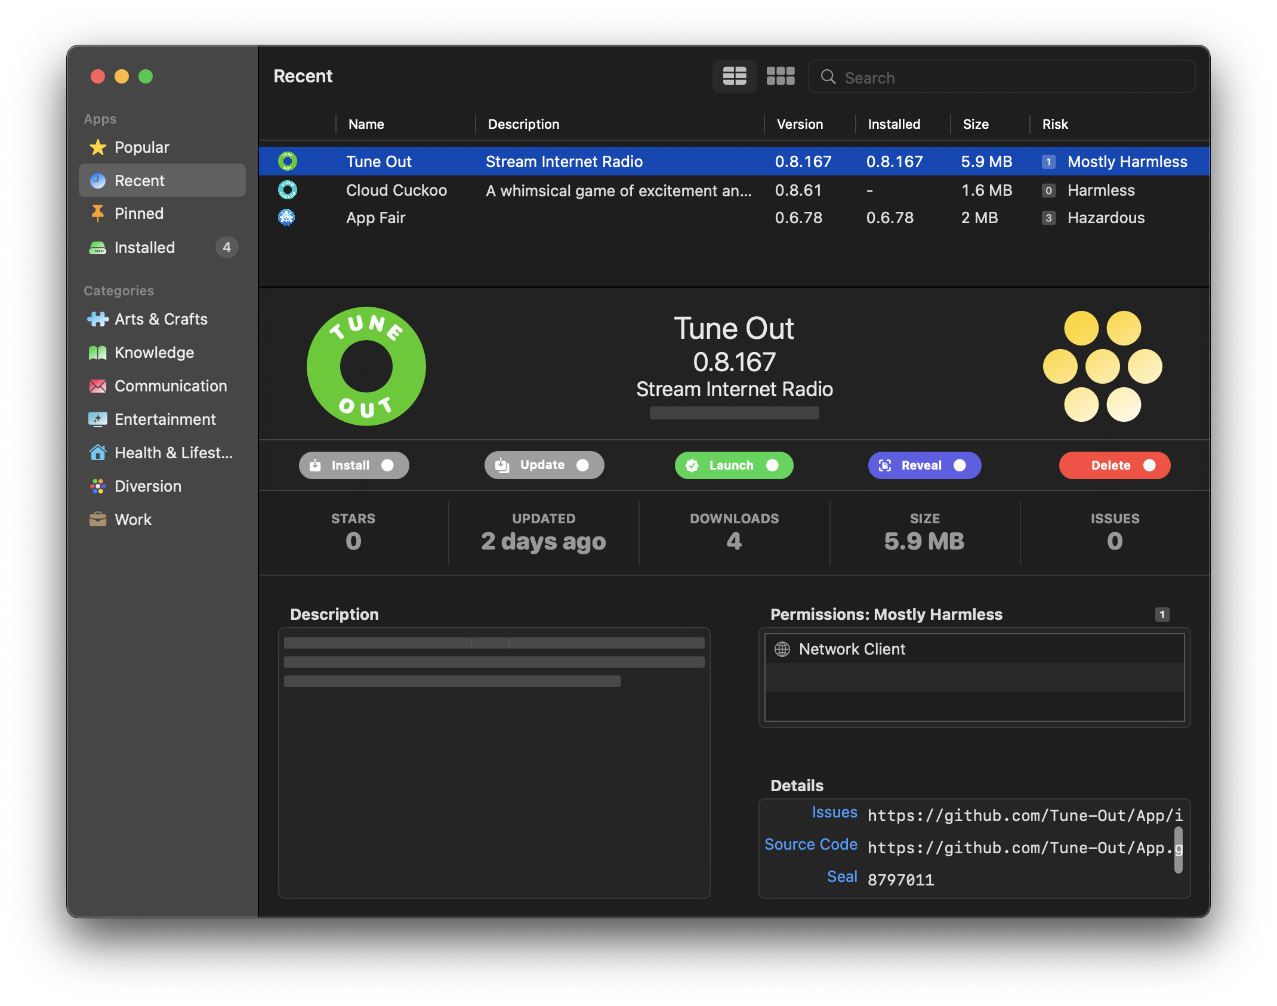Viewport: 1277px width, 1006px height.
Task: Click the Recent clock icon
Action: point(98,181)
